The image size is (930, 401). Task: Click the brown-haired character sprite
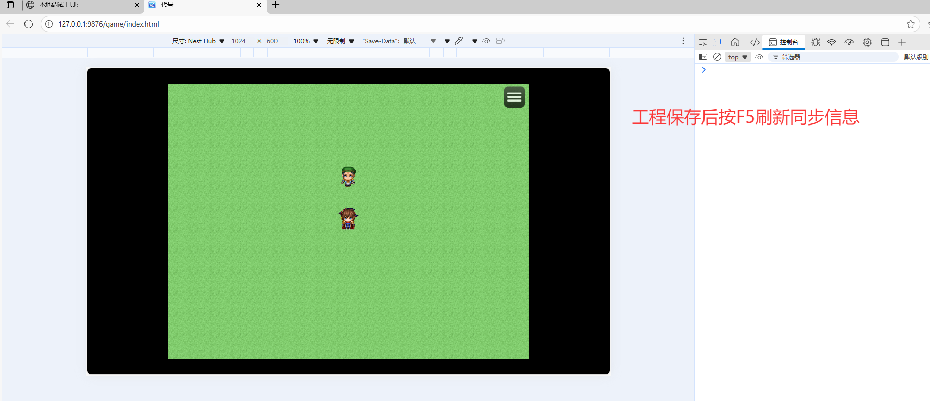348,219
